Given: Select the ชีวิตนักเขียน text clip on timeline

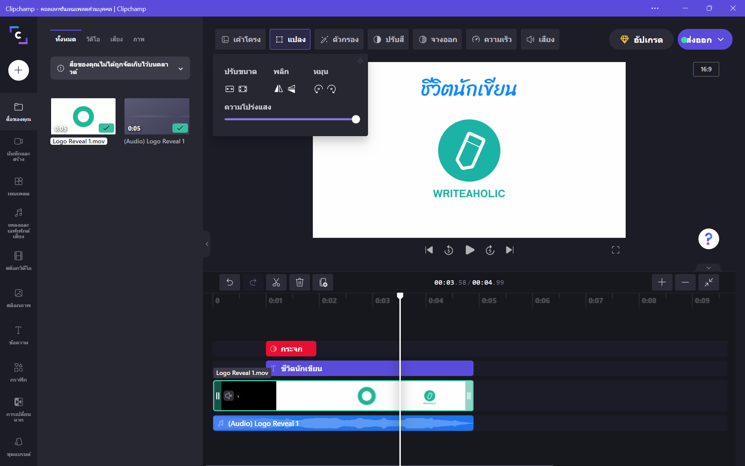Looking at the screenshot, I should tap(370, 368).
